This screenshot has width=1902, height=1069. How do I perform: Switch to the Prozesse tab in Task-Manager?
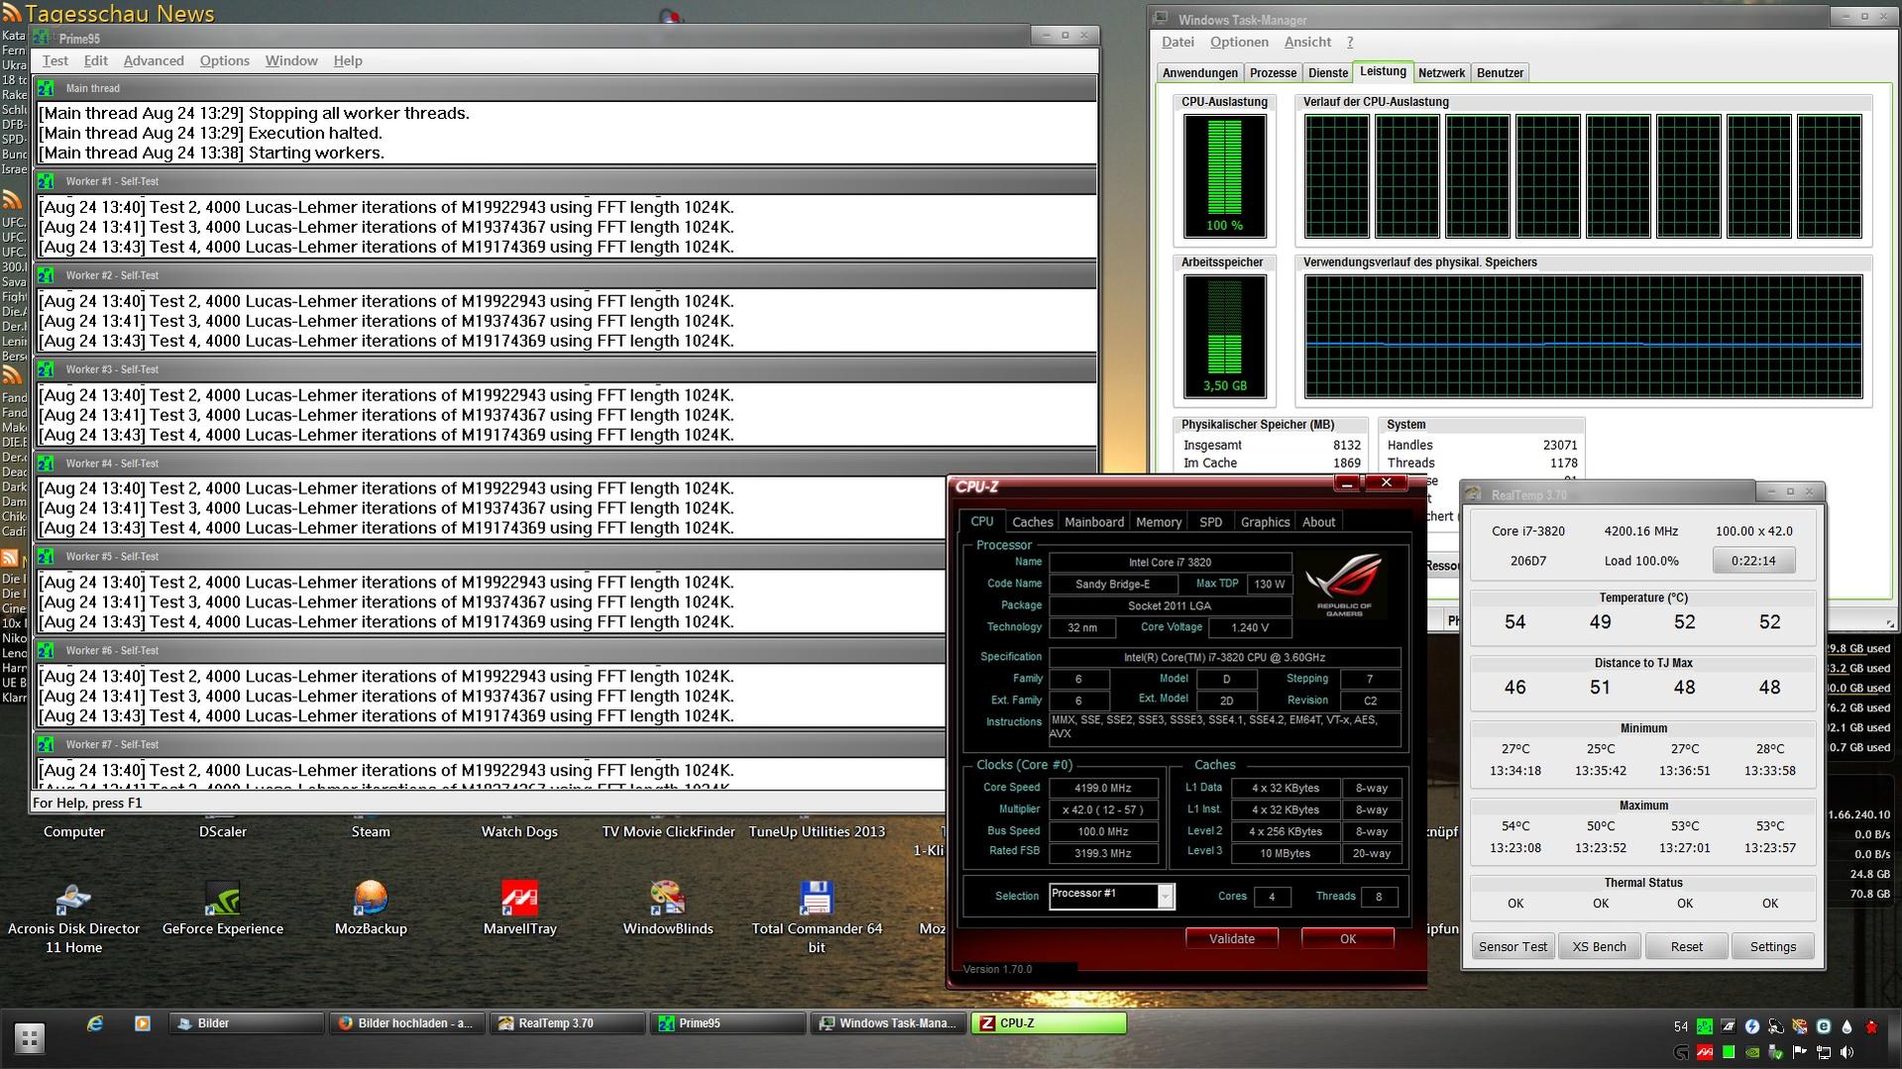1273,73
